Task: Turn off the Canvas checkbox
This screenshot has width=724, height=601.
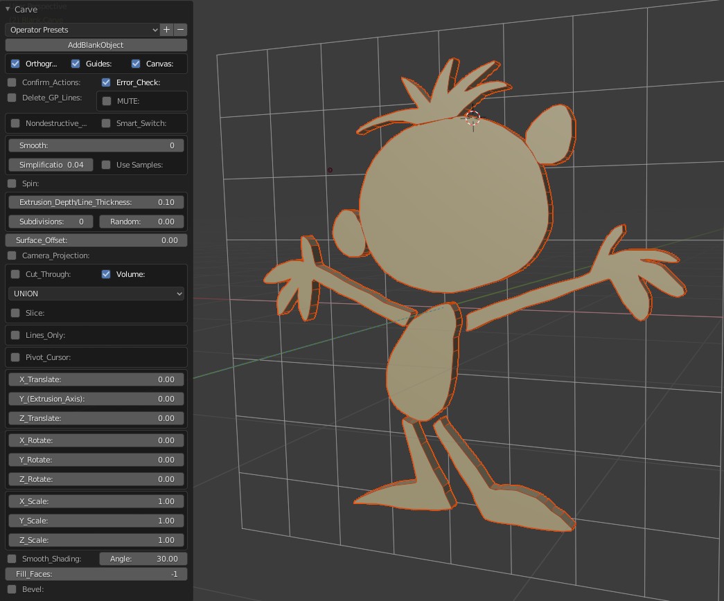Action: tap(136, 64)
